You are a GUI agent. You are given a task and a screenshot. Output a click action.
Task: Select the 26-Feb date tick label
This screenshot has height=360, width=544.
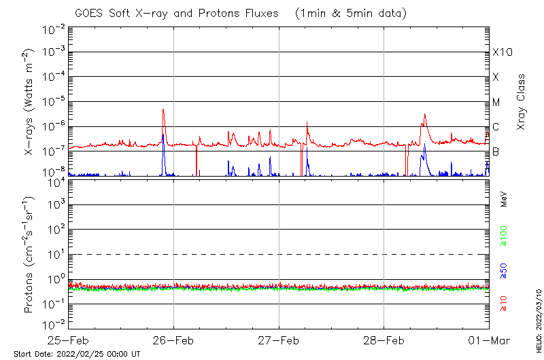pyautogui.click(x=173, y=340)
